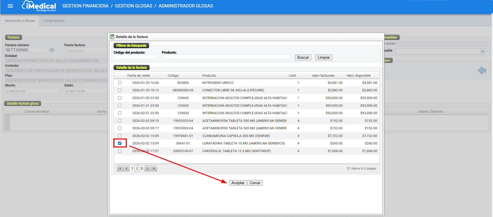The width and height of the screenshot is (493, 217).
Task: Open the hamburger navigation menu
Action: click(10, 6)
